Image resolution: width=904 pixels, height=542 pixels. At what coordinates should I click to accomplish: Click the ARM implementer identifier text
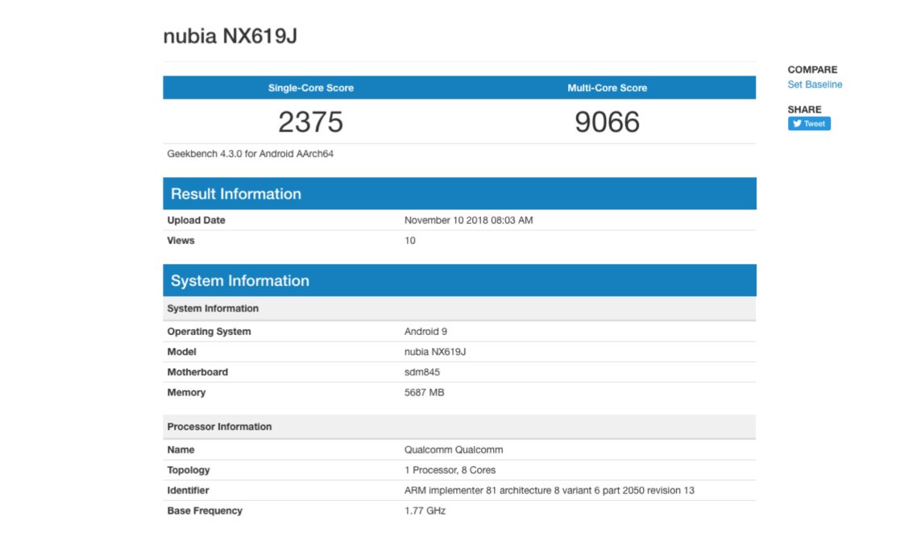pyautogui.click(x=549, y=490)
